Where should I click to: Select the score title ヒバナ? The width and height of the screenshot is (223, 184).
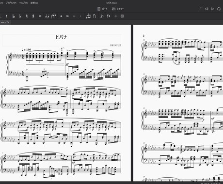[61, 37]
